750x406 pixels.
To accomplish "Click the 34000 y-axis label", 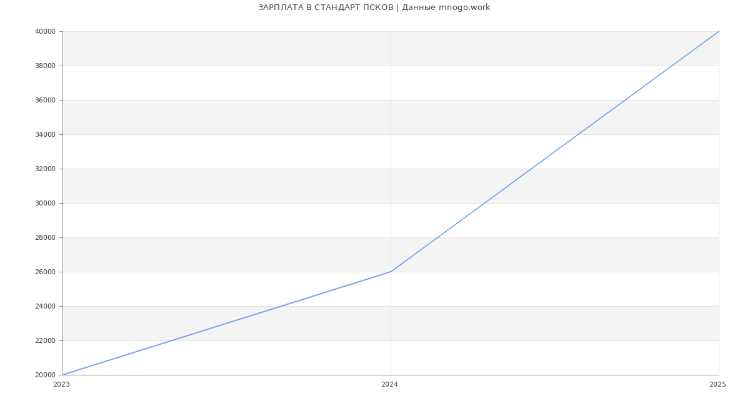I will (46, 134).
